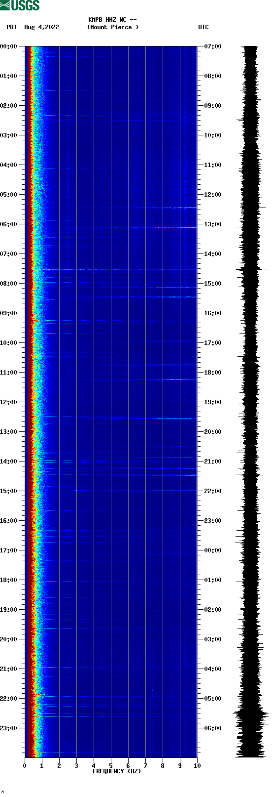Click the 09:00 PDT time label
Viewport: 272px width, 797px height.
click(9, 313)
